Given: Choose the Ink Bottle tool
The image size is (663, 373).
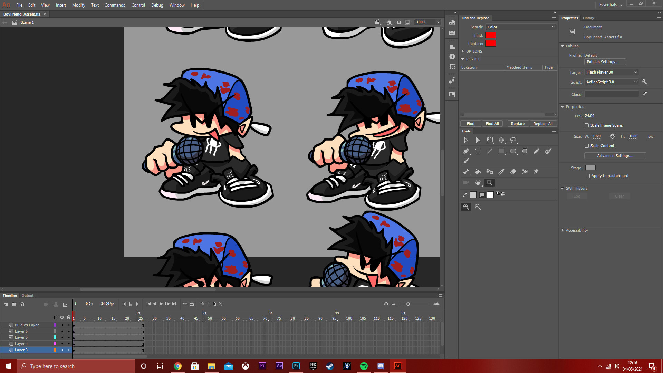Looking at the screenshot, I should click(490, 172).
